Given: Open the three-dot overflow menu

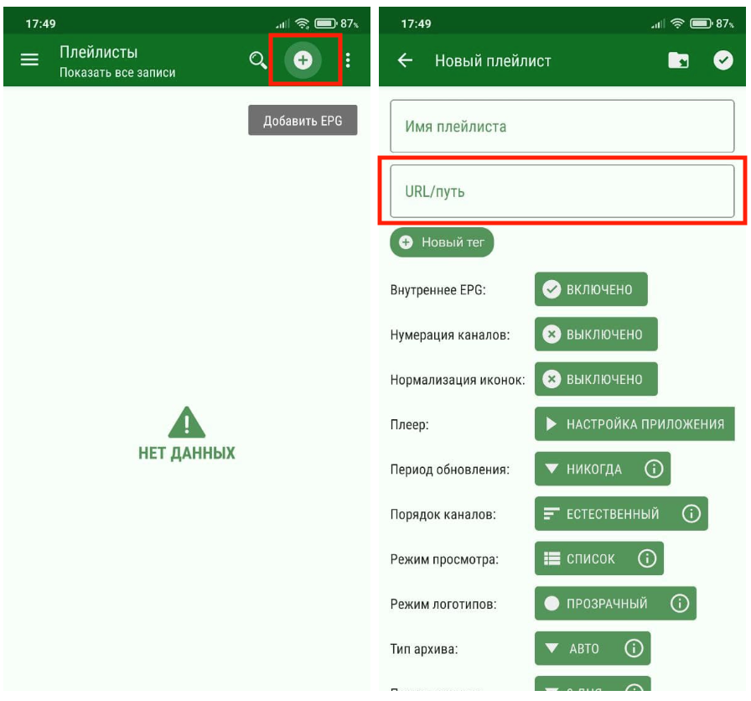Looking at the screenshot, I should click(349, 60).
